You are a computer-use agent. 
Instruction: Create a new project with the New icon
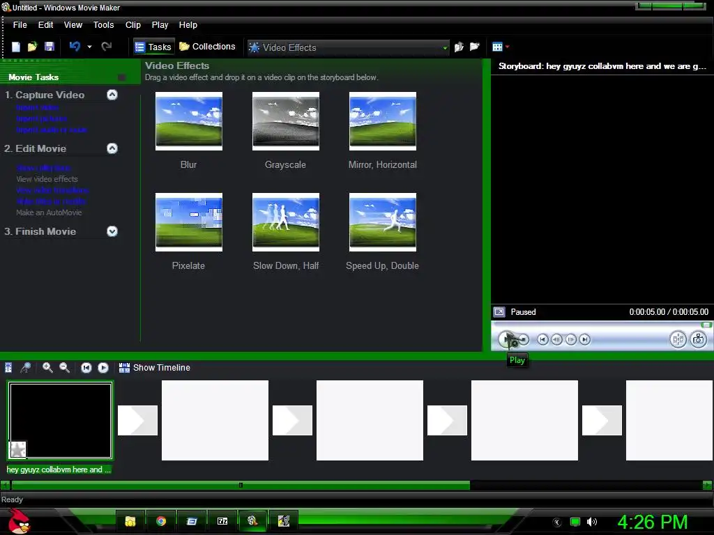click(x=16, y=47)
